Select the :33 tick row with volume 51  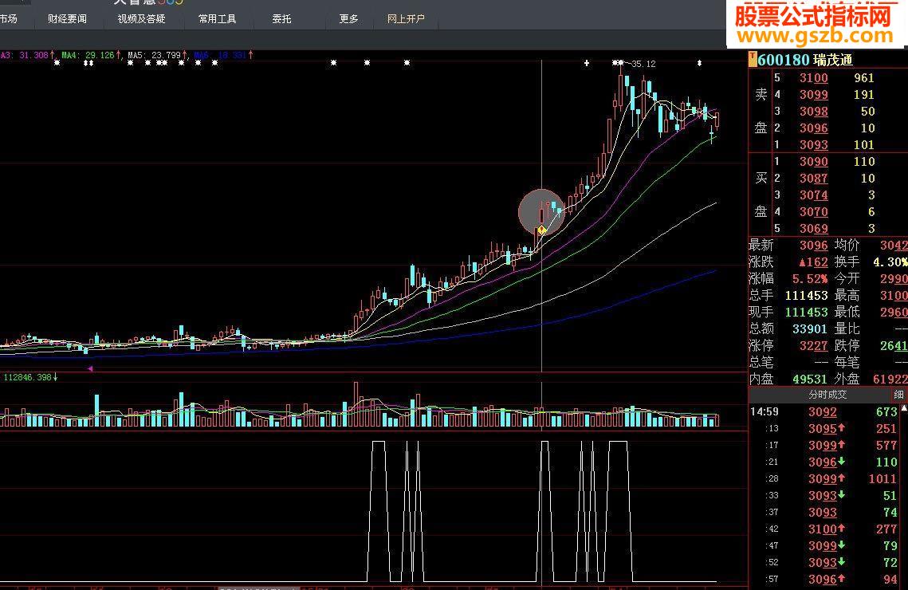tap(824, 496)
